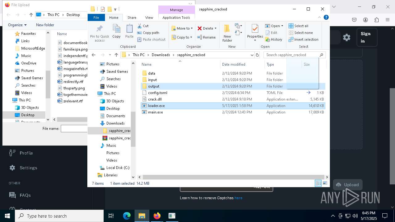Screen dimensions: 395x222
Task: Click File name field in File Upload
Action: click(x=74, y=129)
